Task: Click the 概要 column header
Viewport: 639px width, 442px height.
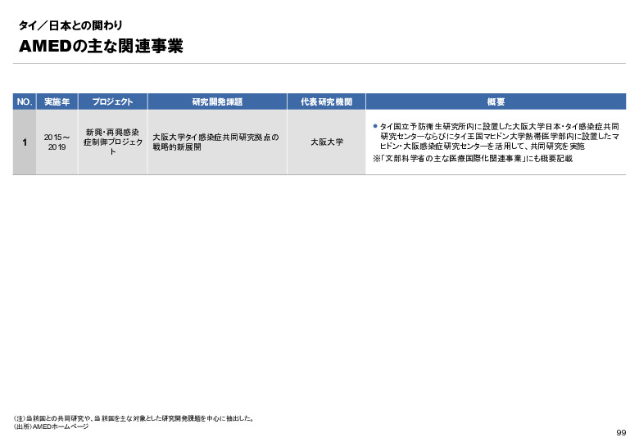Action: coord(496,101)
